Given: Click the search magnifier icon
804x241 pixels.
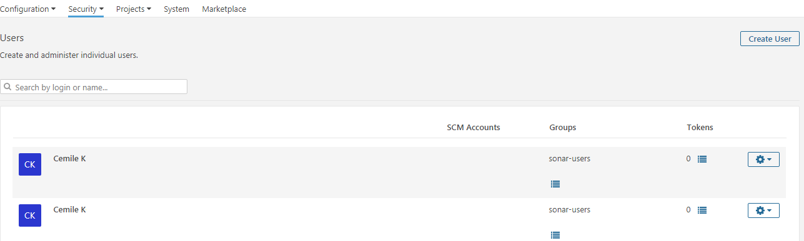Looking at the screenshot, I should (x=7, y=87).
